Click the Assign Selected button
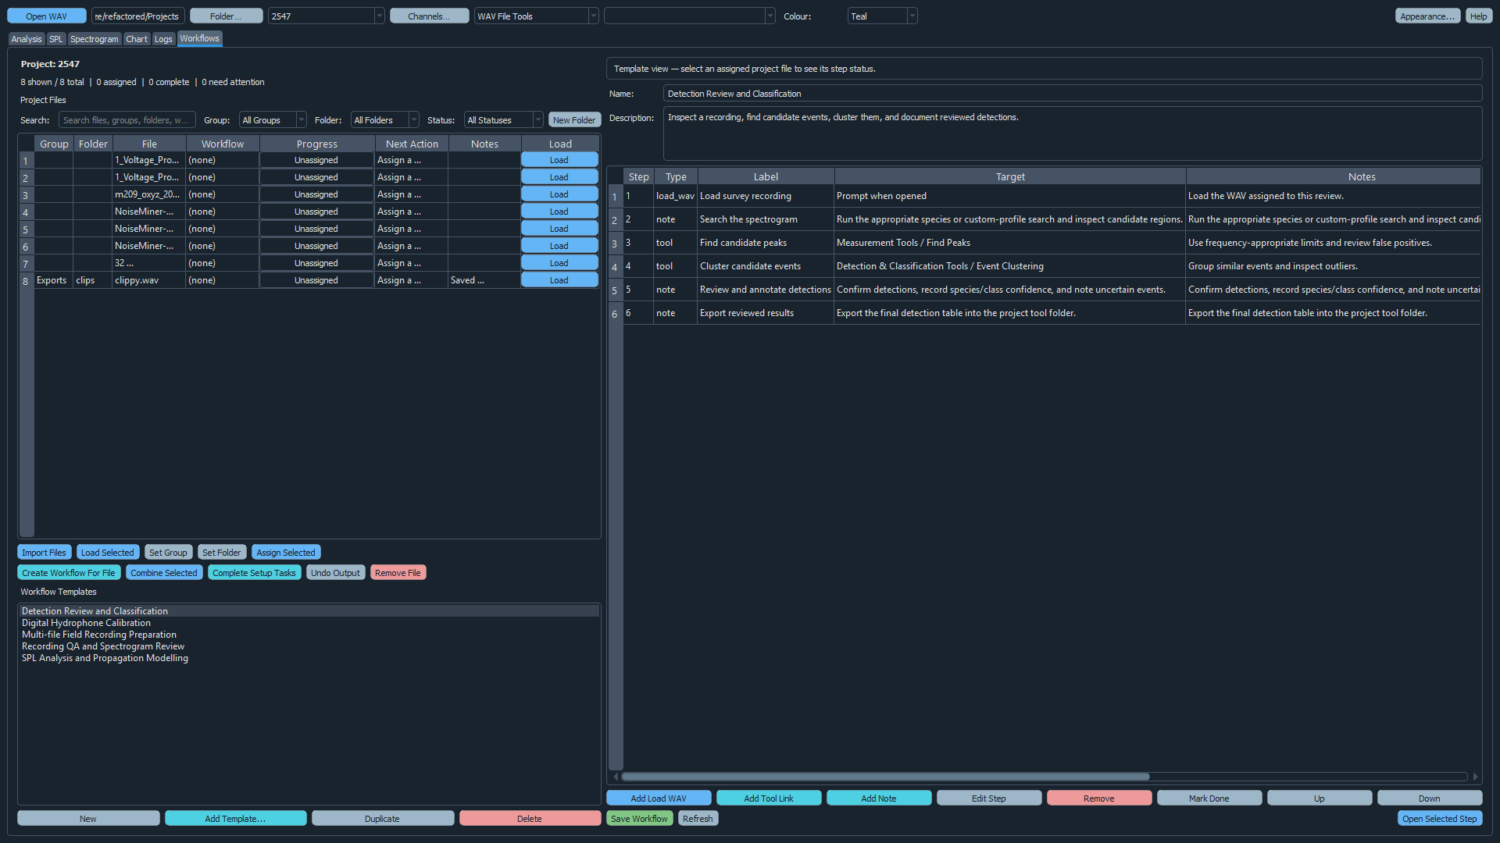1500x843 pixels. point(286,553)
